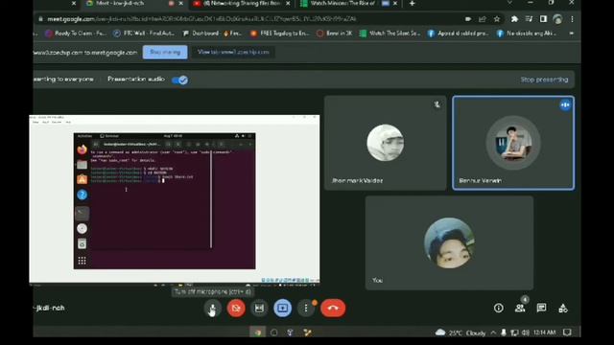Click the taskbar clock 12:14 AM
This screenshot has height=345, width=614.
tap(544, 333)
